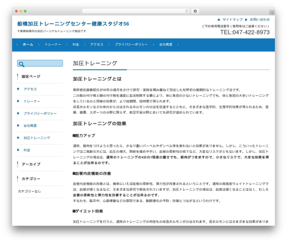
Task: Open a new browser tab with plus button
Action: click(272, 13)
